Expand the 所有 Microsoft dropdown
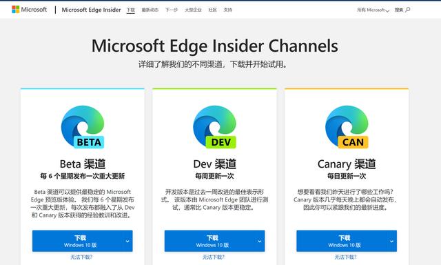The image size is (441, 265). [x=373, y=10]
